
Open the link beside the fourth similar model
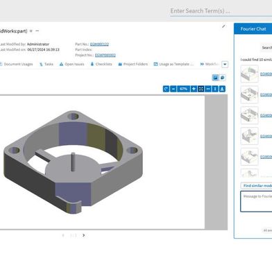tap(266, 136)
